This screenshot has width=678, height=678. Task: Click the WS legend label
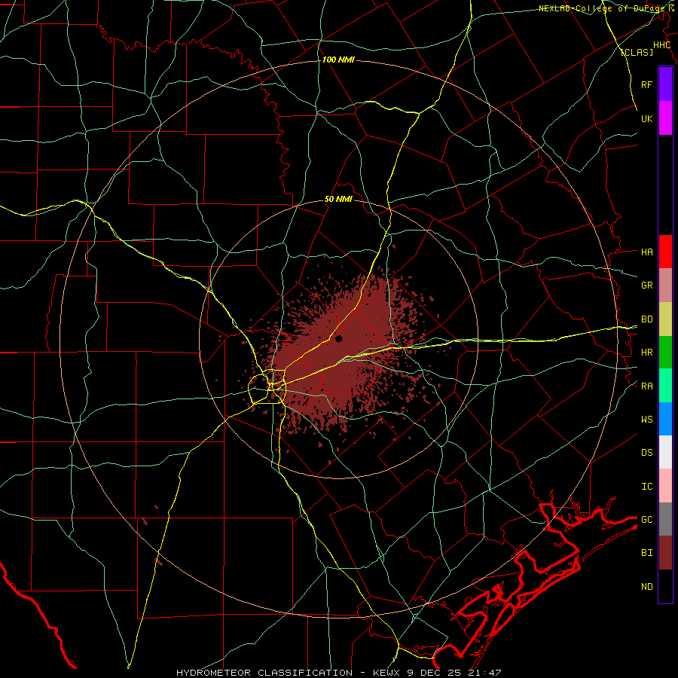pos(646,420)
